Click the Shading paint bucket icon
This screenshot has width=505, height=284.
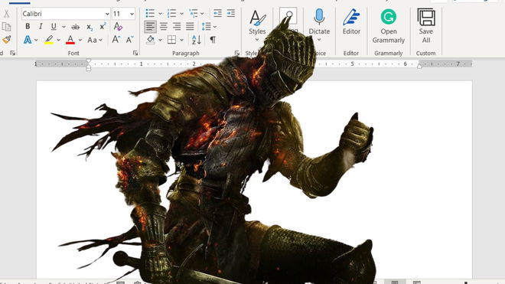pyautogui.click(x=151, y=40)
